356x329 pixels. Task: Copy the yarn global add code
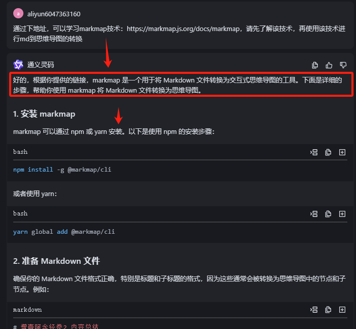(328, 214)
